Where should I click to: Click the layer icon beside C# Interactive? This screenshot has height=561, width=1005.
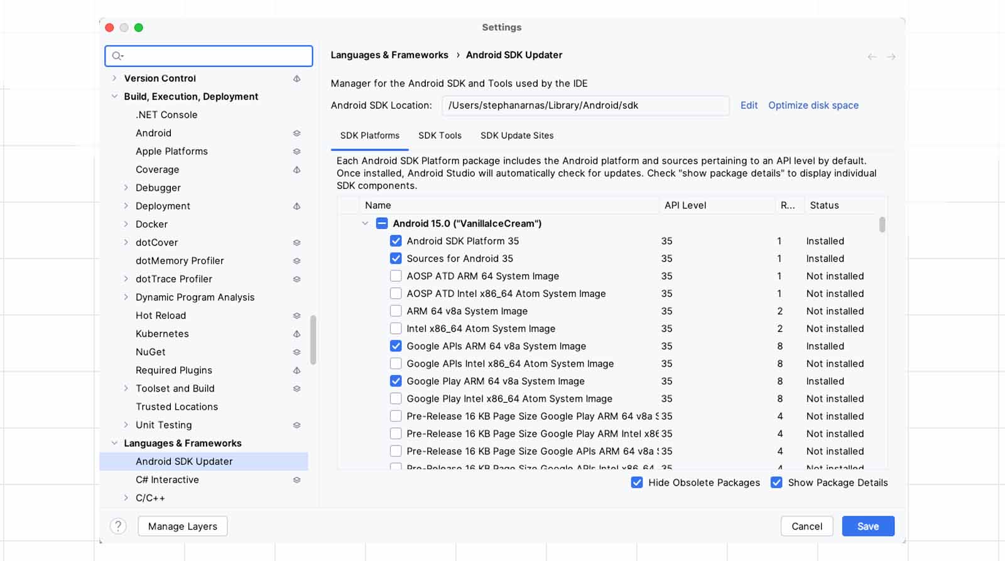(x=296, y=479)
